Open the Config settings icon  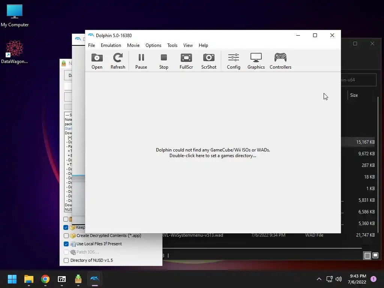click(234, 61)
